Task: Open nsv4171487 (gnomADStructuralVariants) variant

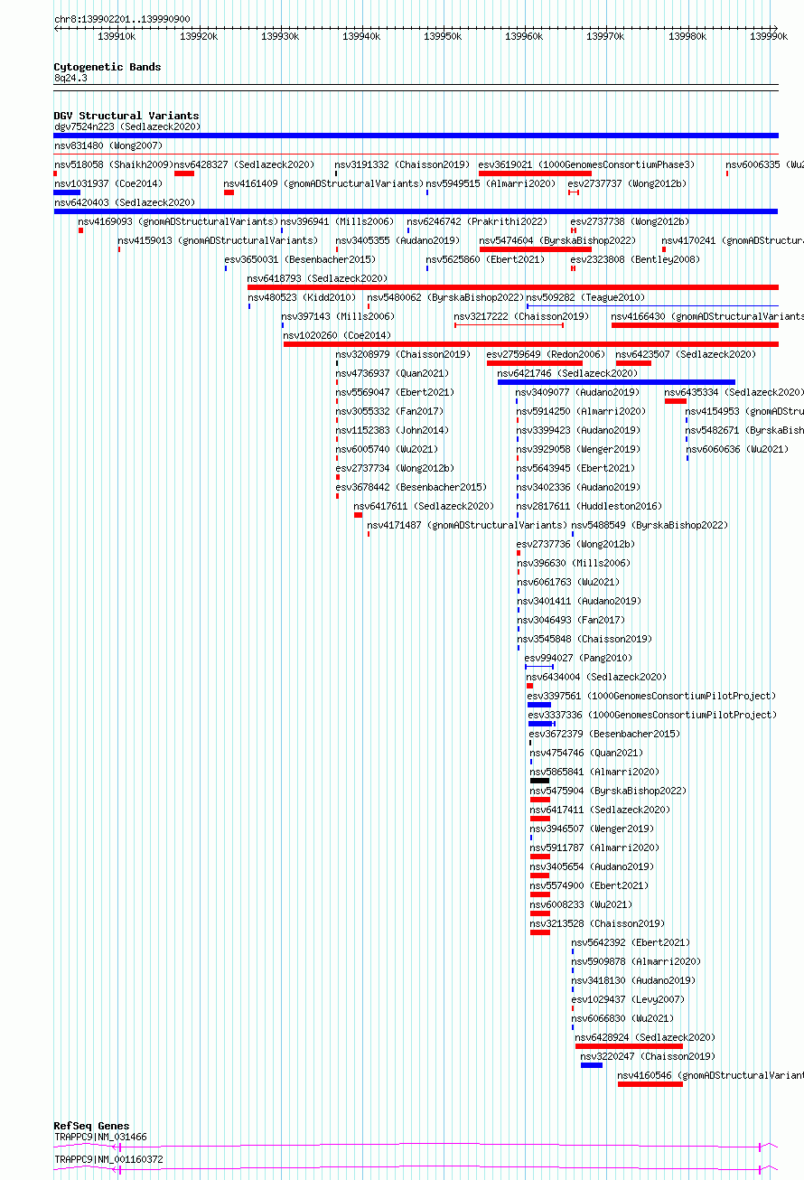Action: (x=467, y=525)
